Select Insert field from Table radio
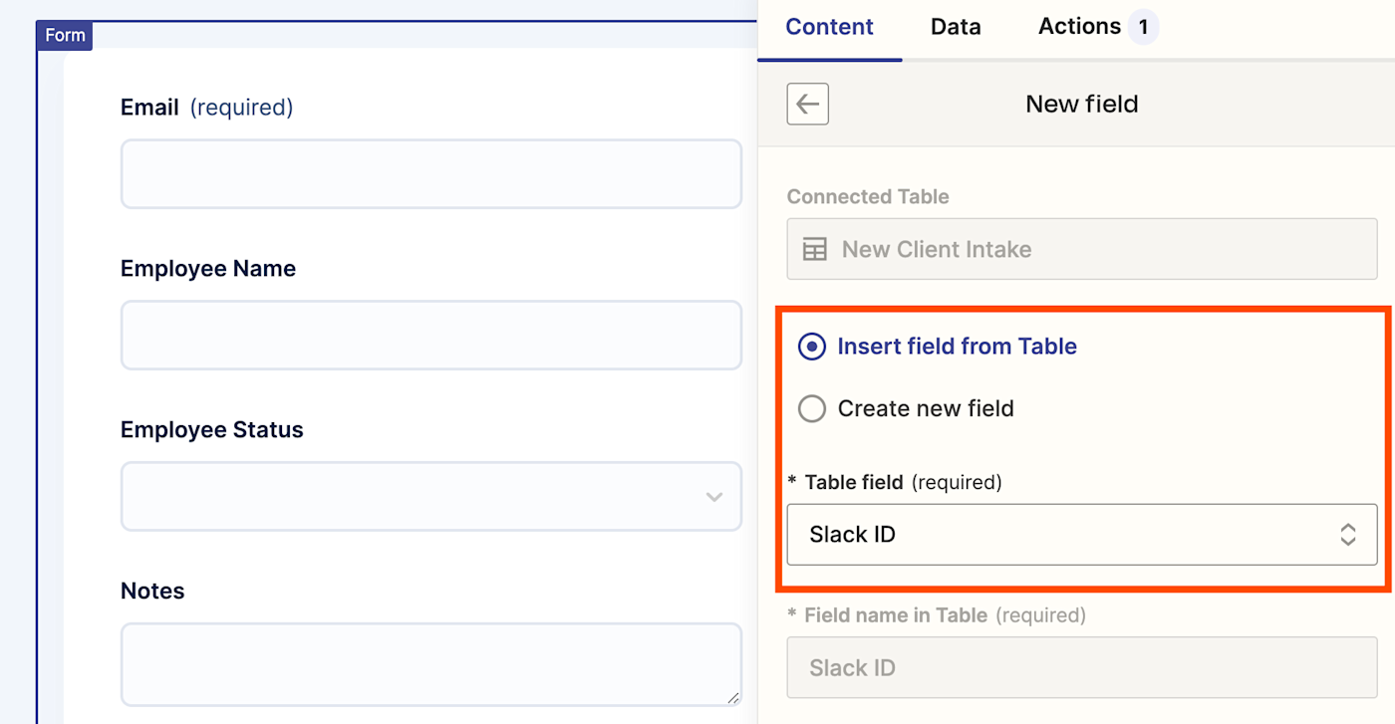The width and height of the screenshot is (1395, 724). point(812,347)
